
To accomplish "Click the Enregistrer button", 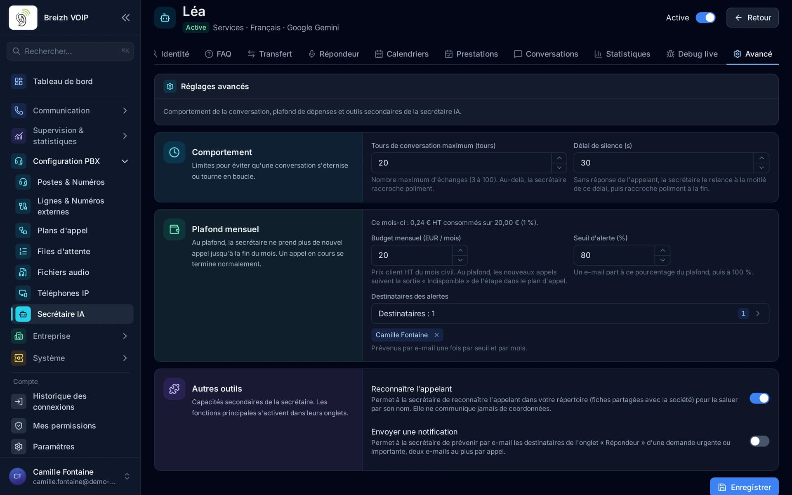I will (745, 487).
